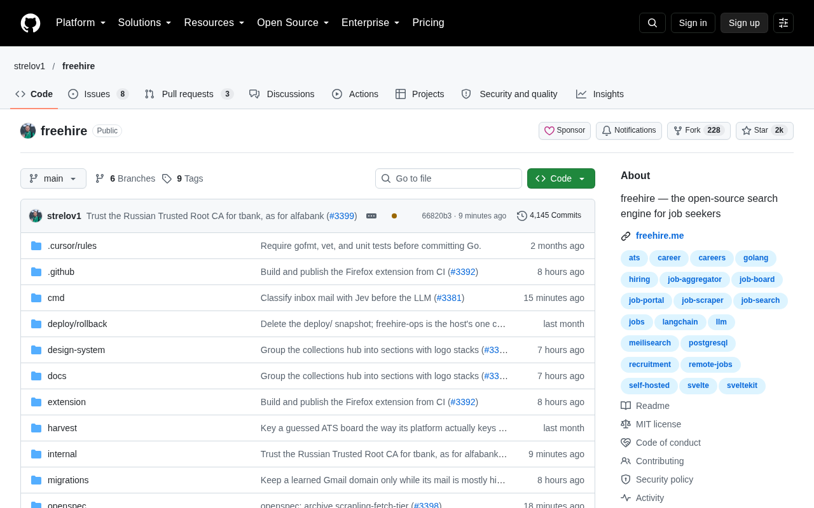Click the Sponsor button
This screenshot has height=508, width=814.
tap(565, 131)
